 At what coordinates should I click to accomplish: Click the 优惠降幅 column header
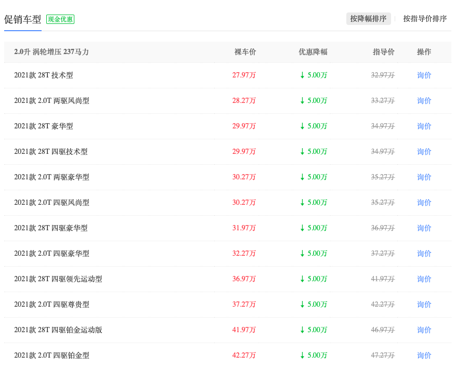tap(313, 52)
